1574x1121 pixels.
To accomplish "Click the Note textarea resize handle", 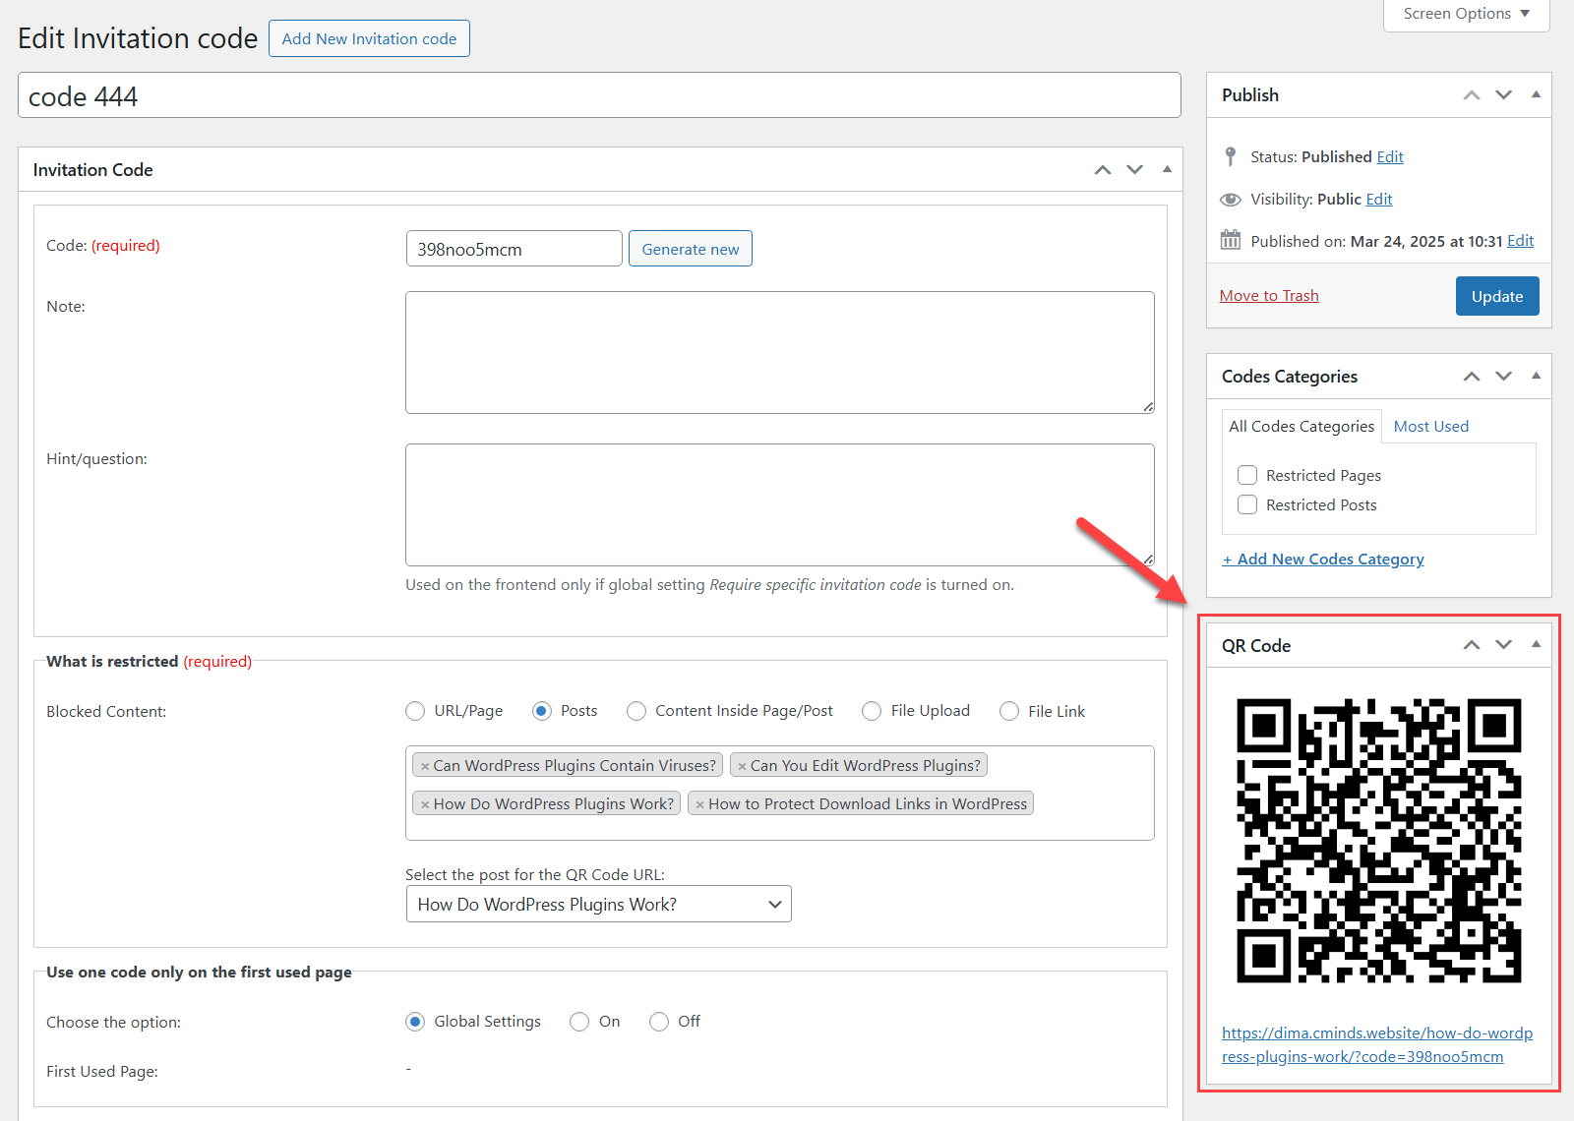I will (x=1148, y=407).
